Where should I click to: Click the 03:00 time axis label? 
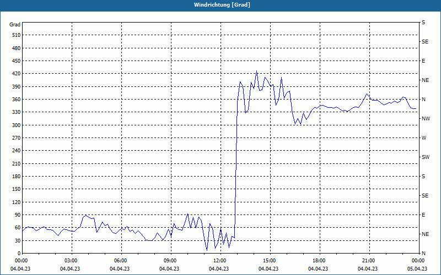pos(72,261)
